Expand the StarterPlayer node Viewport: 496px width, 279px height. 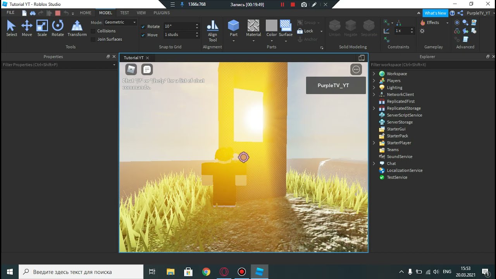click(374, 143)
